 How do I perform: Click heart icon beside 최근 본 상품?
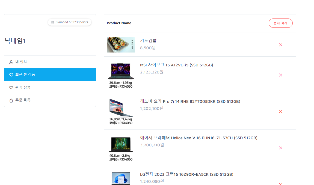click(x=11, y=75)
